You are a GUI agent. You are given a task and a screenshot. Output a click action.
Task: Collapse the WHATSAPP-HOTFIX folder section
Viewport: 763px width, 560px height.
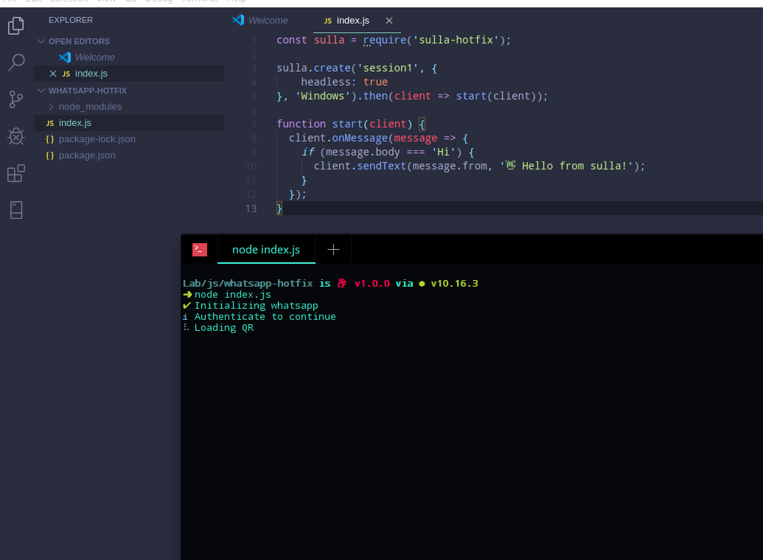coord(41,91)
